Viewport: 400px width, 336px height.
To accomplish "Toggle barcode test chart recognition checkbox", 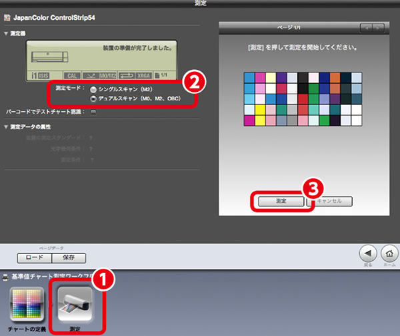I will pyautogui.click(x=93, y=112).
